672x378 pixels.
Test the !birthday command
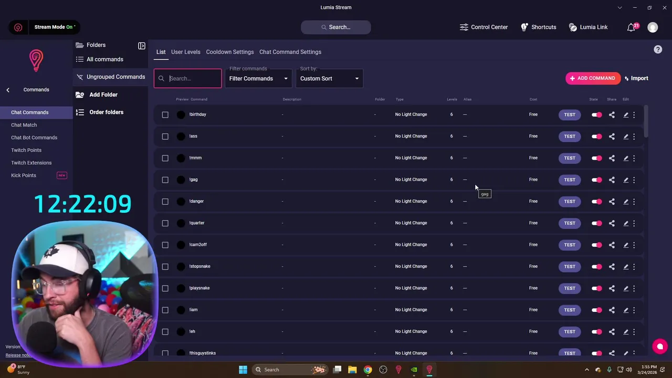coord(570,114)
